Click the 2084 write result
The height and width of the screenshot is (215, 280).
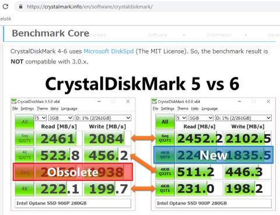point(107,139)
